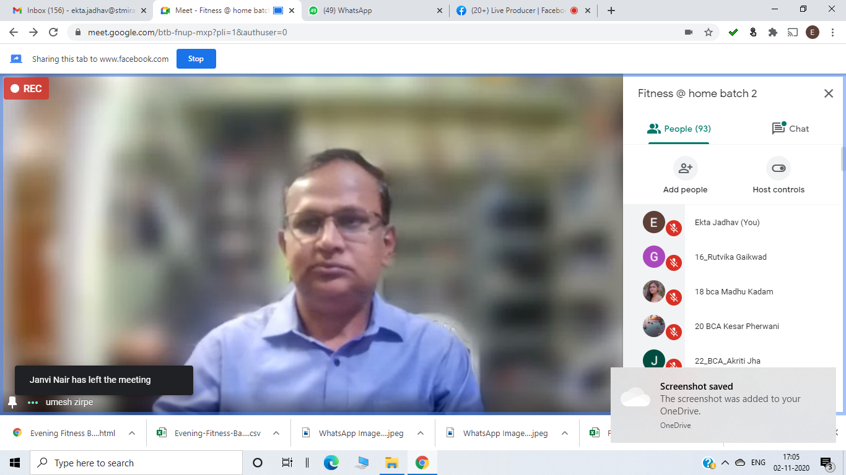Close the Fitness @ home batch 2 panel
This screenshot has width=846, height=475.
click(x=828, y=93)
